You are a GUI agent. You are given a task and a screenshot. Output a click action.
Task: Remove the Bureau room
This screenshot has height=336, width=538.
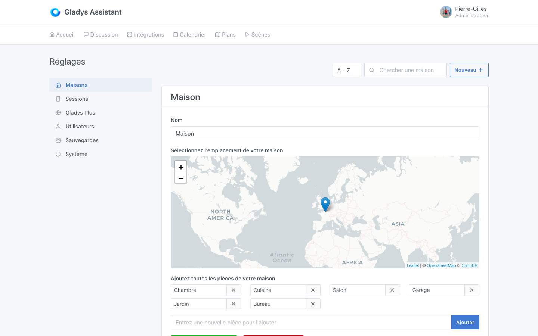313,304
